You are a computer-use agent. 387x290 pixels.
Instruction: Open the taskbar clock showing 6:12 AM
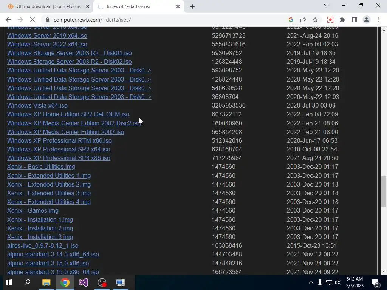354,282
